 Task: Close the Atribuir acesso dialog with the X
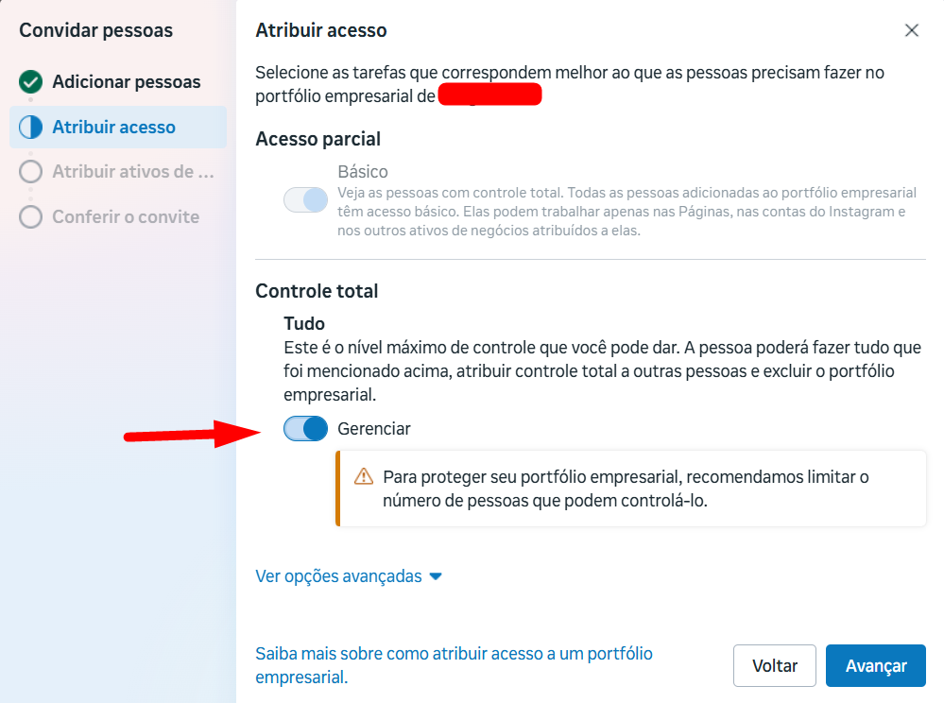click(x=912, y=30)
